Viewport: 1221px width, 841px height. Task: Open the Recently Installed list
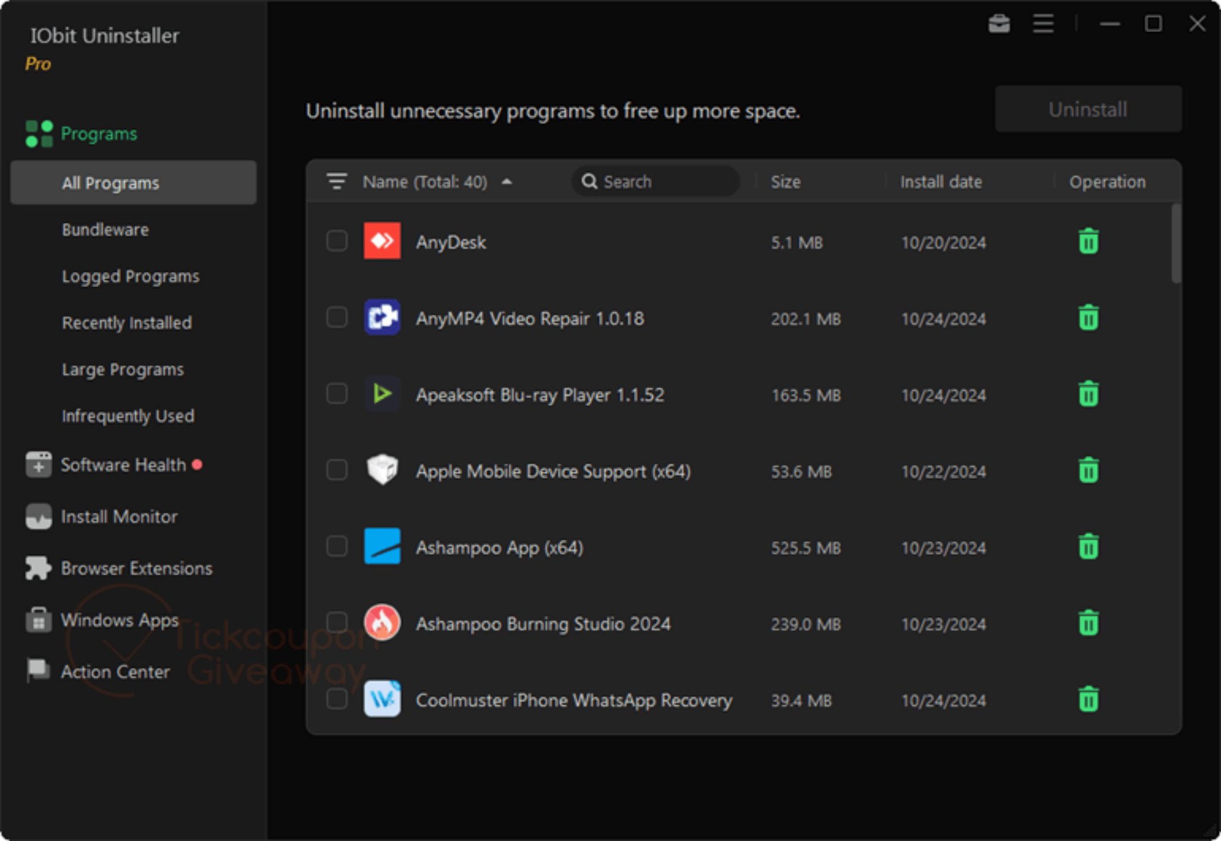pyautogui.click(x=126, y=323)
